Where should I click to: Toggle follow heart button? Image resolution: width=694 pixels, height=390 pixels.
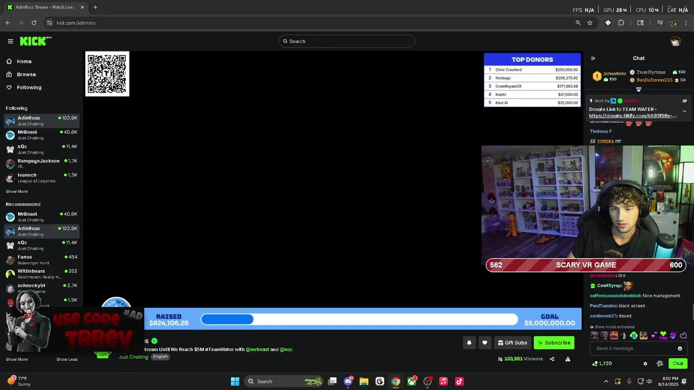[x=485, y=342]
